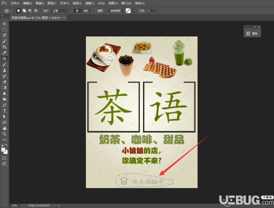
Task: Select the Patch tool in toolbox
Action: [4, 58]
